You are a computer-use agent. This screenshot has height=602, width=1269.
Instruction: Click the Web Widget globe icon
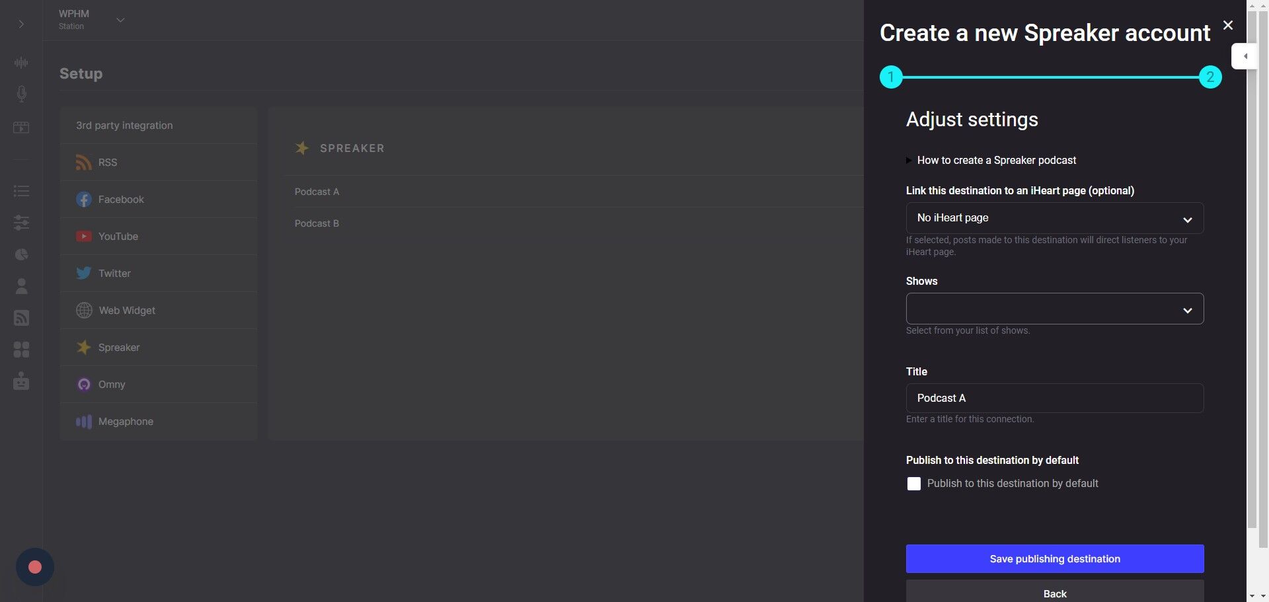click(84, 311)
